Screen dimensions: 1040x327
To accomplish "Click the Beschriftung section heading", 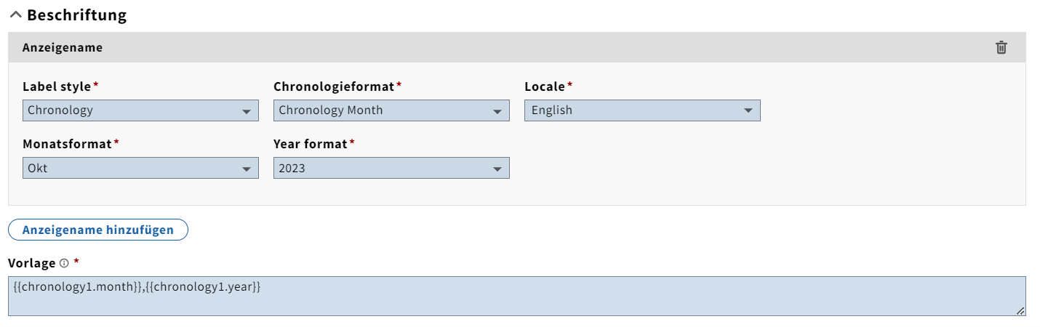I will [76, 15].
